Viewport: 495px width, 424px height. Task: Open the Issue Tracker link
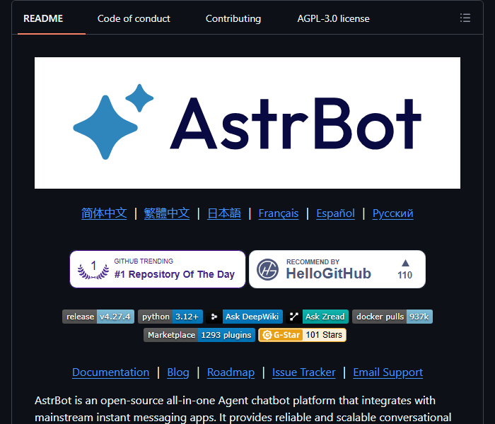[x=303, y=372]
